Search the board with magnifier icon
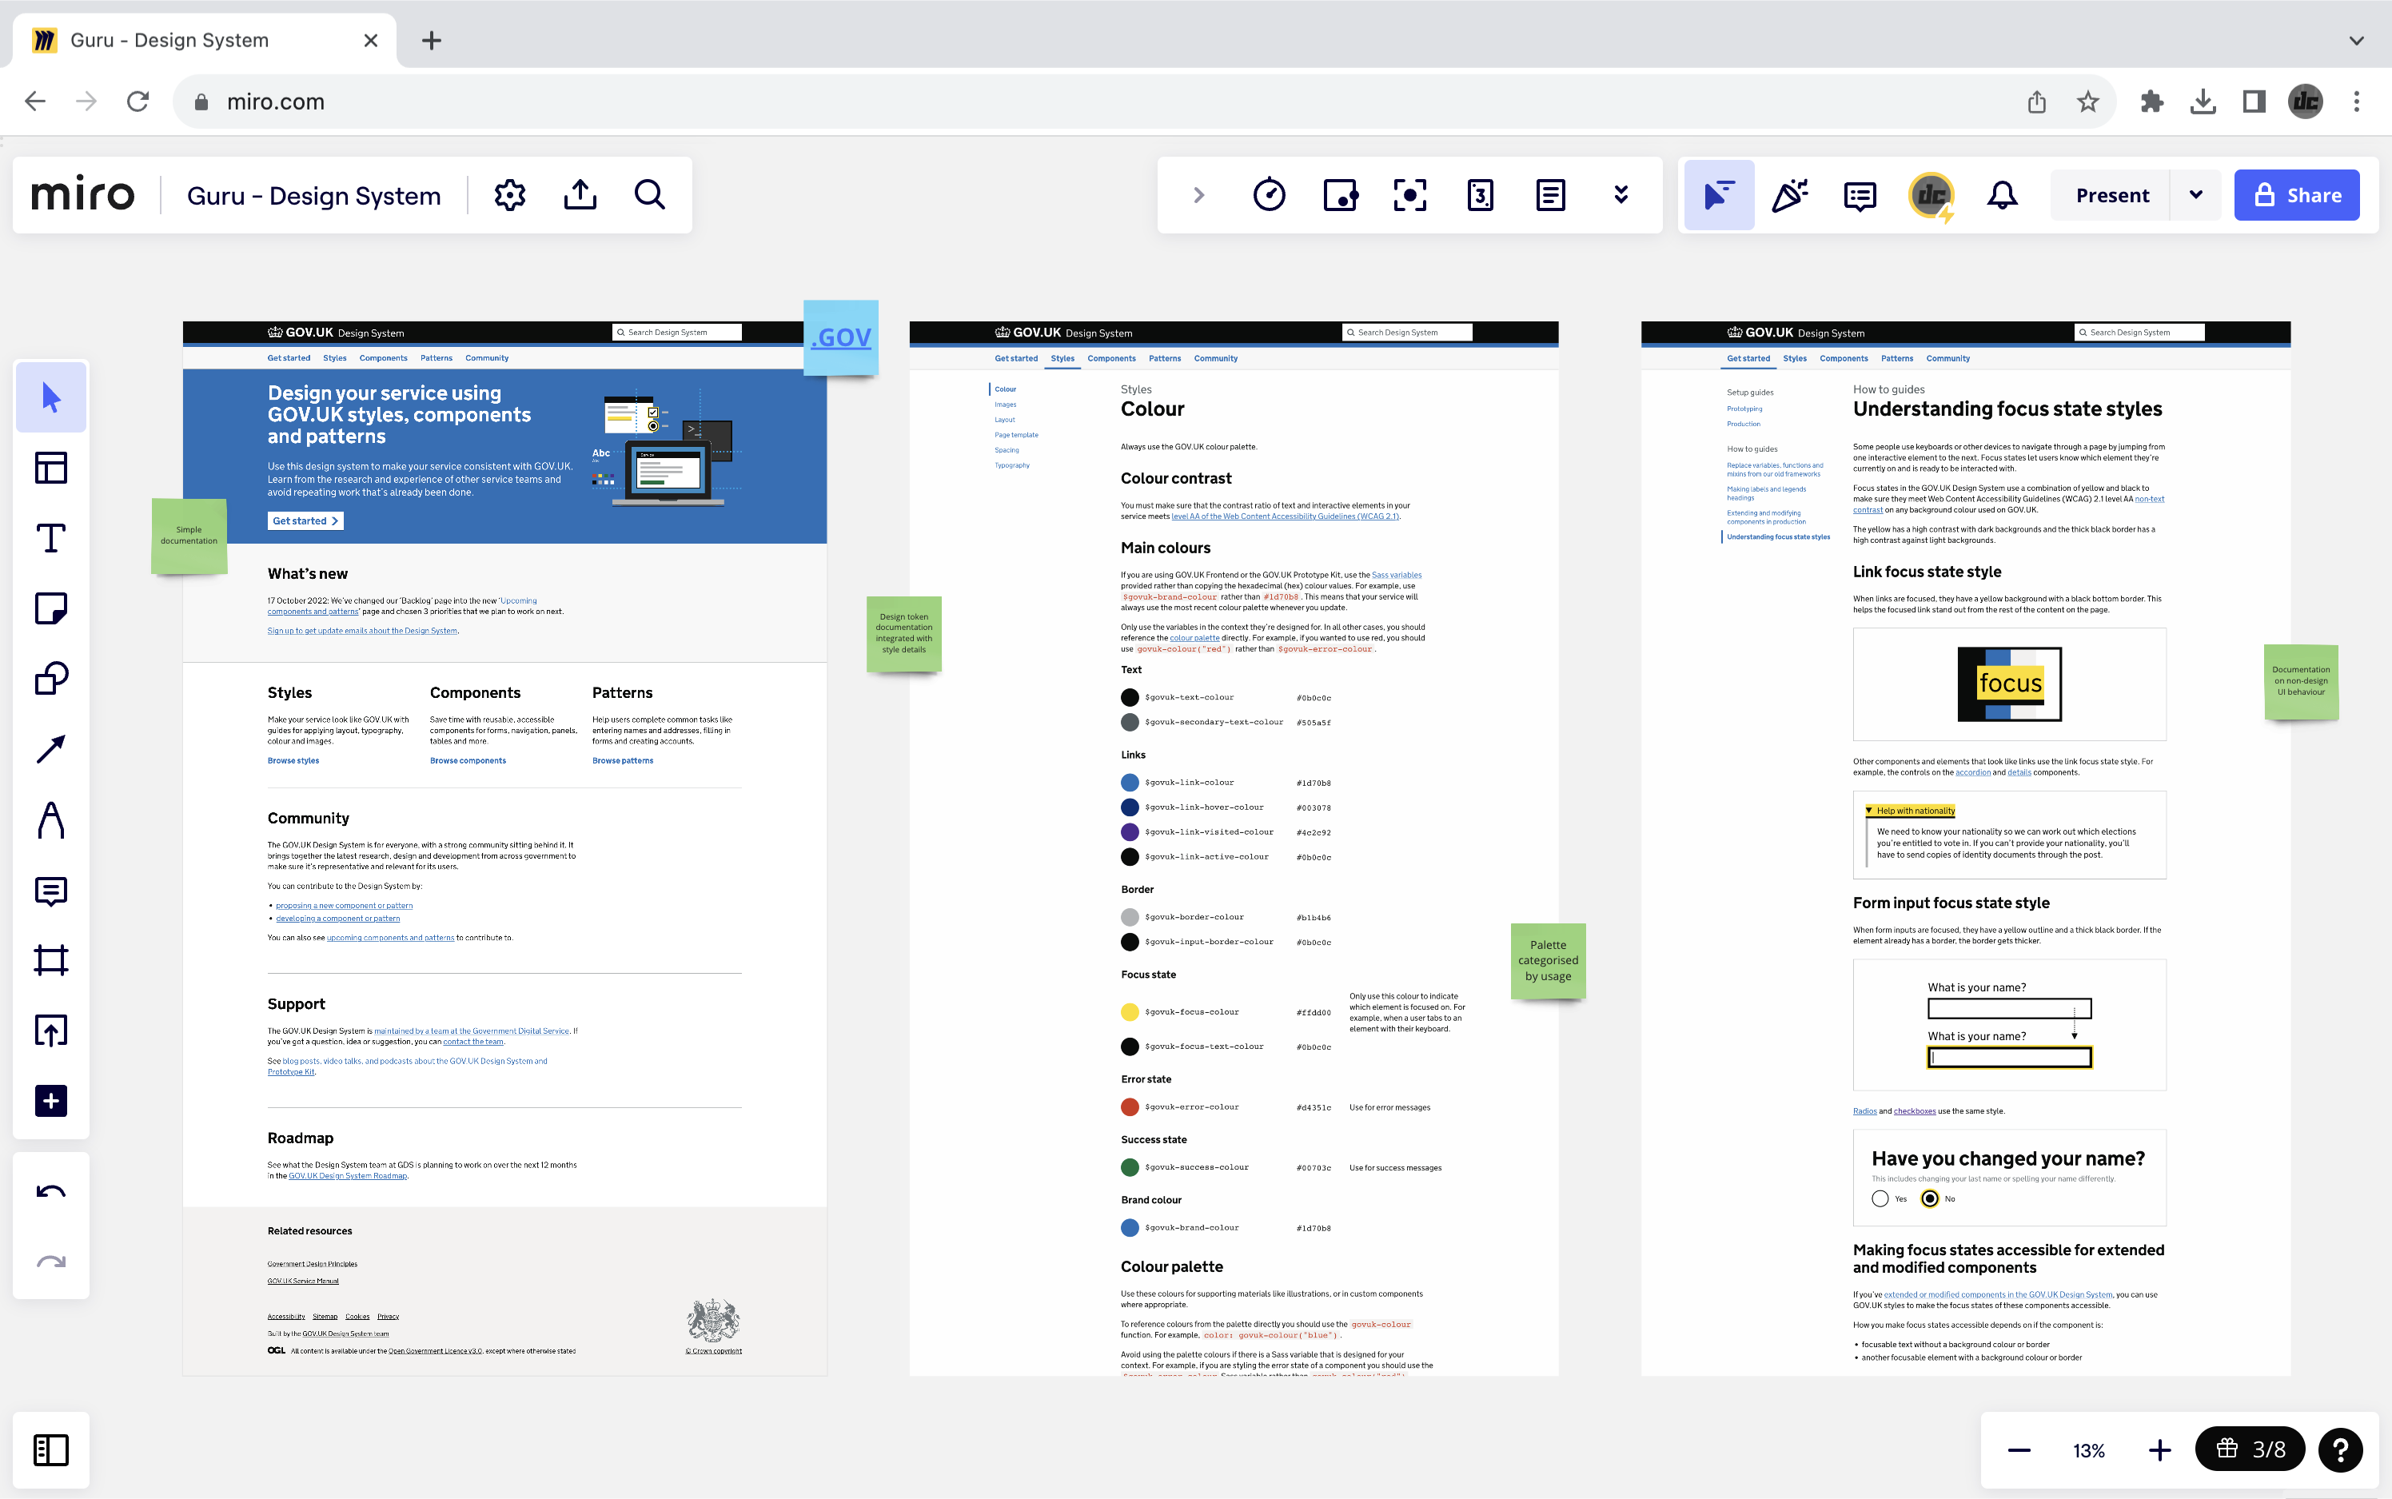Screen dimensions: 2392x1499 pyautogui.click(x=650, y=195)
